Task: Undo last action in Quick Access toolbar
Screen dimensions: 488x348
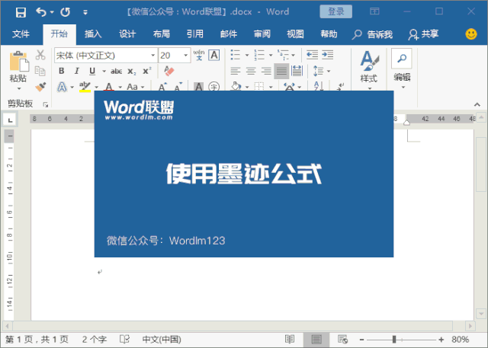Action: point(41,12)
